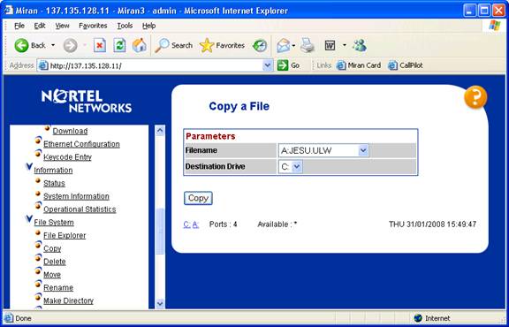Open the Tools menu
The width and height of the screenshot is (509, 327).
[125, 26]
